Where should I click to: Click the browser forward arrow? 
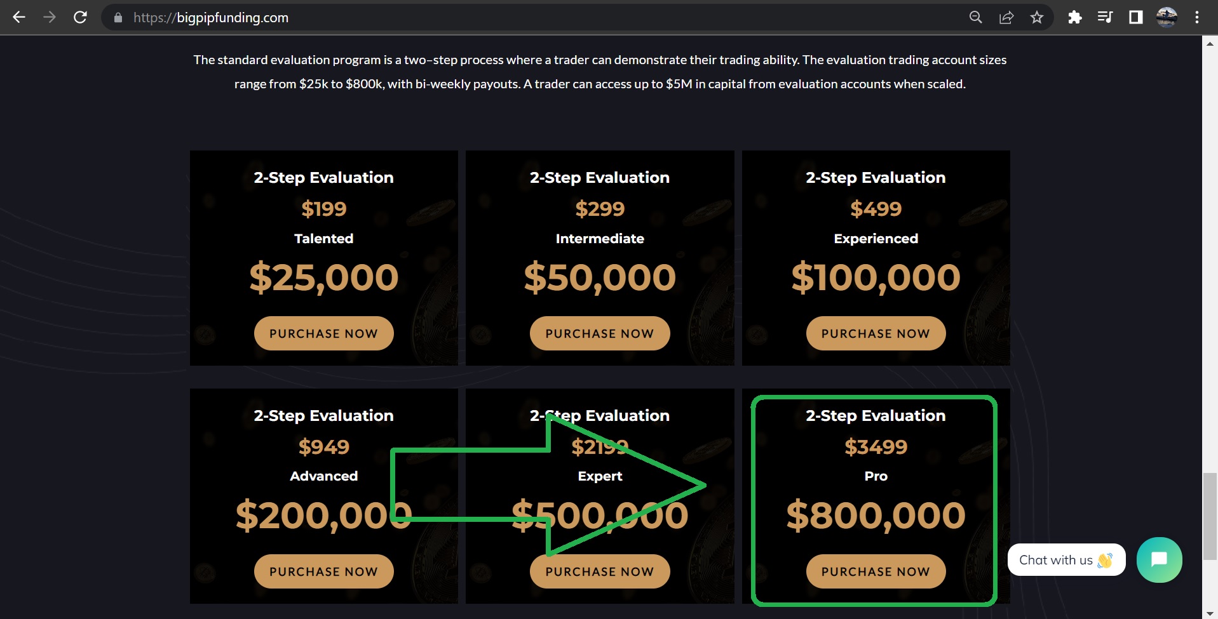pos(50,17)
